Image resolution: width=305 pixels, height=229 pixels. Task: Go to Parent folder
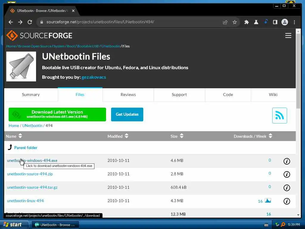click(26, 148)
